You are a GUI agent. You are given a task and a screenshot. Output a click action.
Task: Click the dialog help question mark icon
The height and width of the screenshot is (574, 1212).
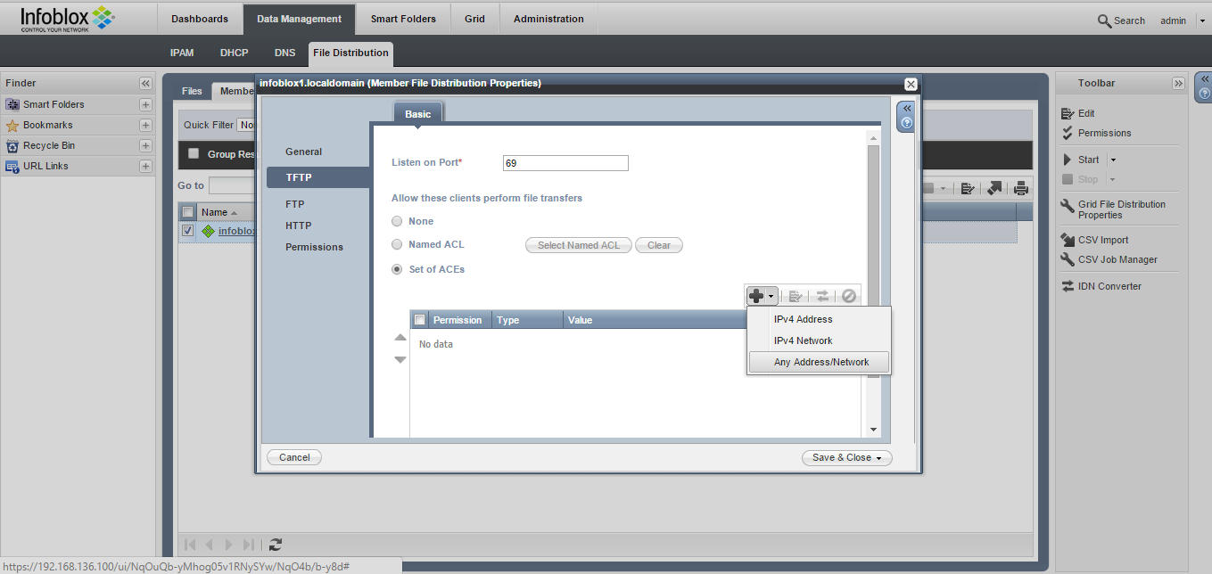[907, 124]
